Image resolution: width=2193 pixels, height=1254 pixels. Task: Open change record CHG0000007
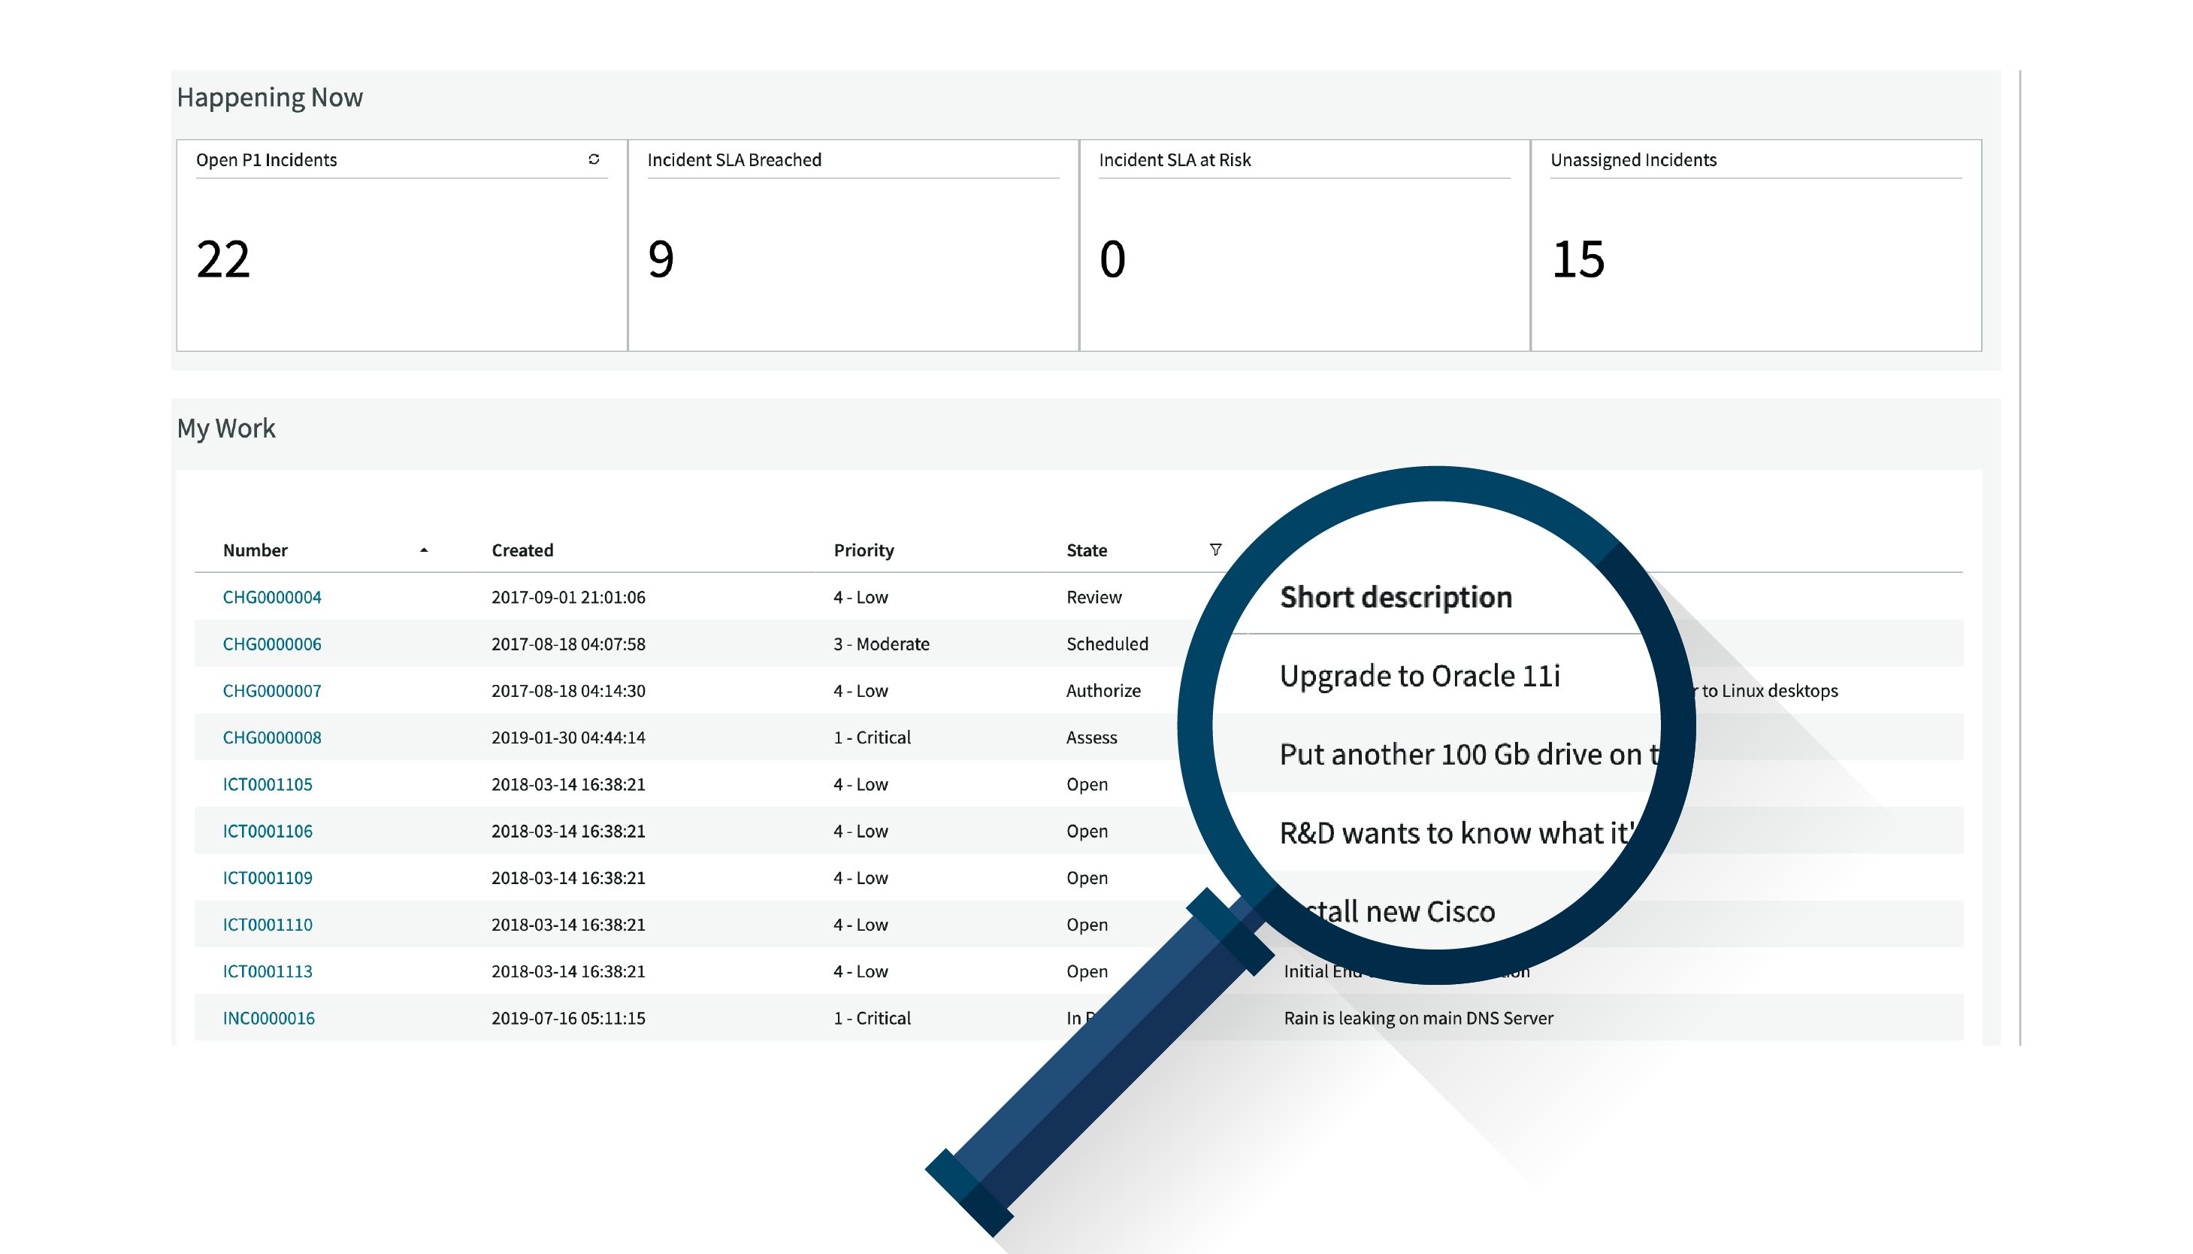(272, 690)
